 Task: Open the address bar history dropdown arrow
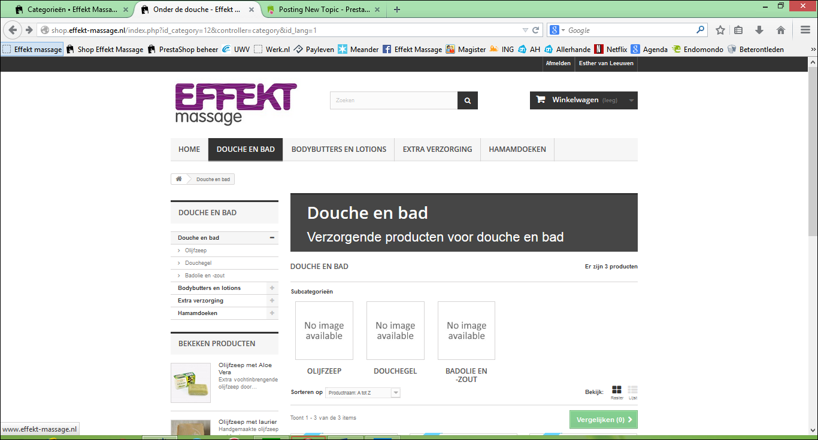coord(525,30)
